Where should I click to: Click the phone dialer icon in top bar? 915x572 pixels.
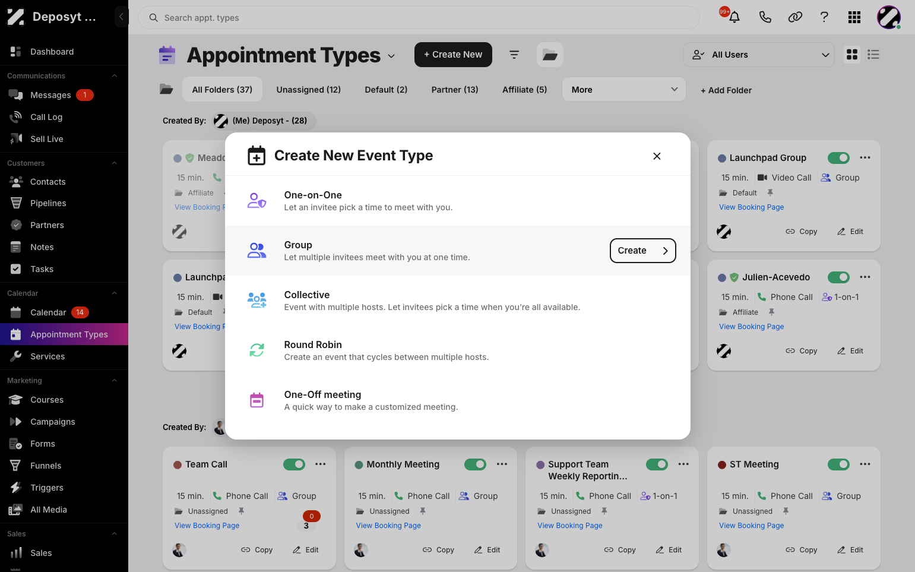click(x=765, y=17)
